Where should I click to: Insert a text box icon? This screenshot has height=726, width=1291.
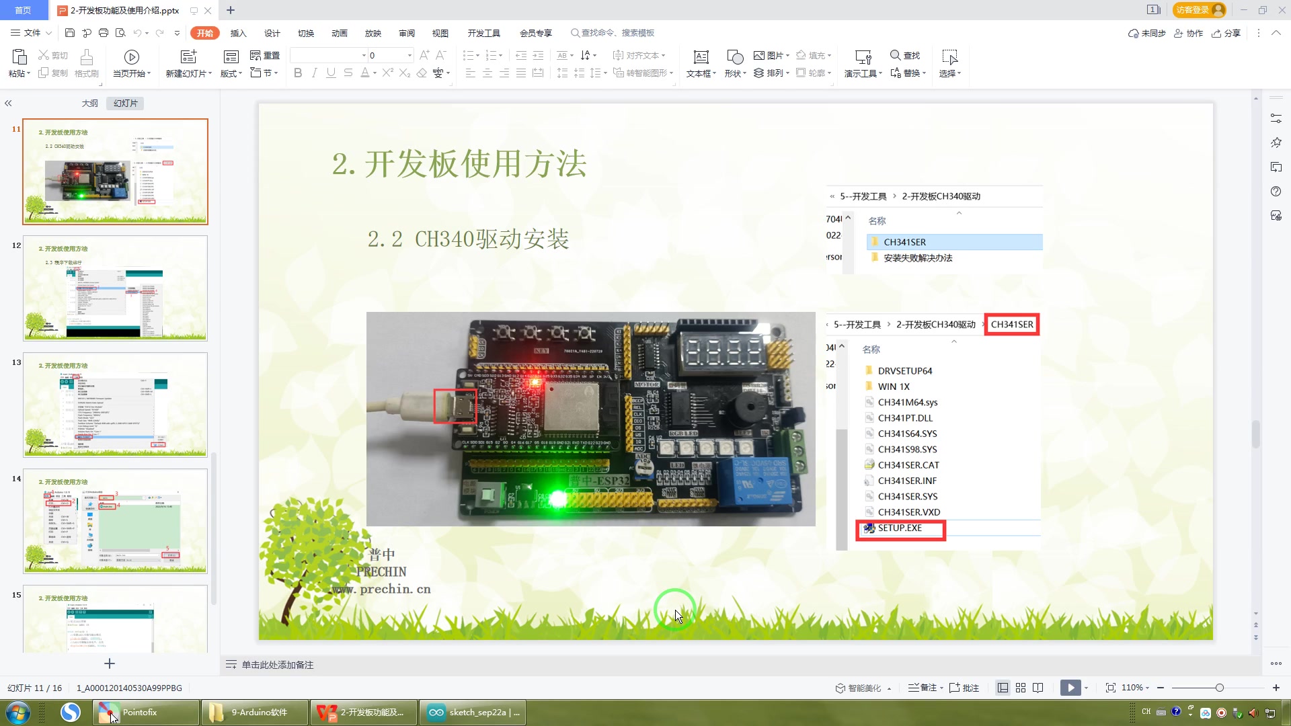pyautogui.click(x=701, y=57)
